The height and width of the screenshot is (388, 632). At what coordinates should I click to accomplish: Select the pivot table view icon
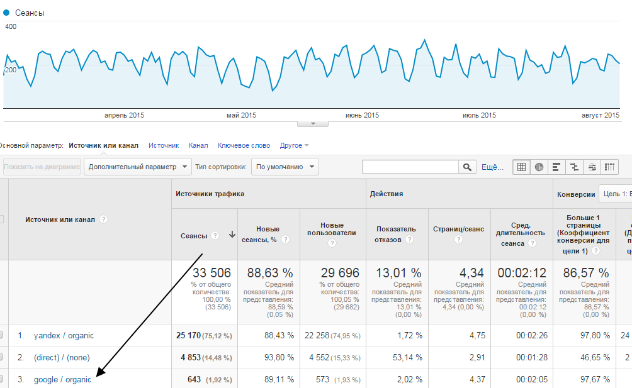pos(609,167)
